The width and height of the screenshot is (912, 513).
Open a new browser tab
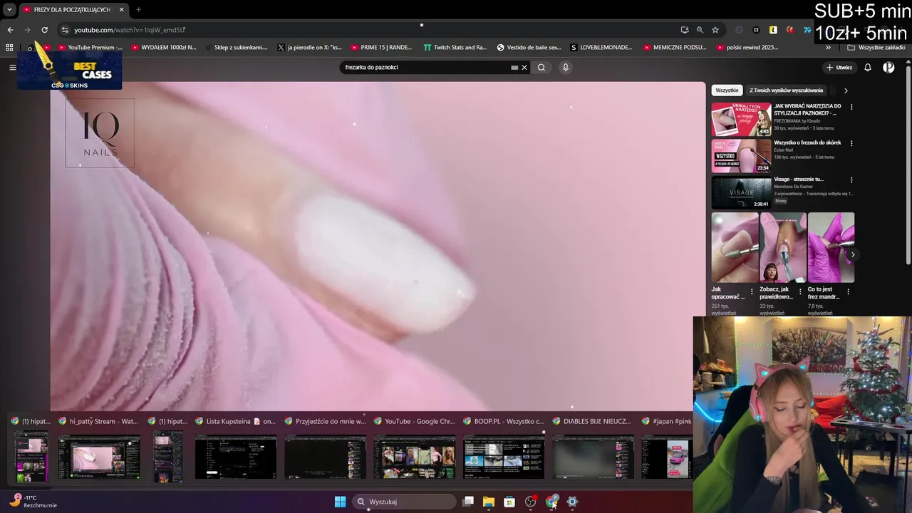[x=138, y=10]
